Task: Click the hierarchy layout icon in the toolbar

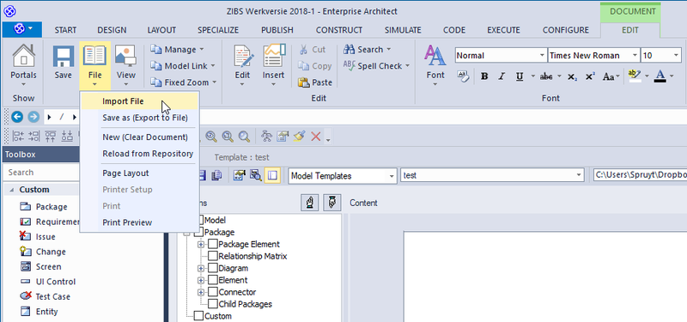Action: pyautogui.click(x=266, y=137)
